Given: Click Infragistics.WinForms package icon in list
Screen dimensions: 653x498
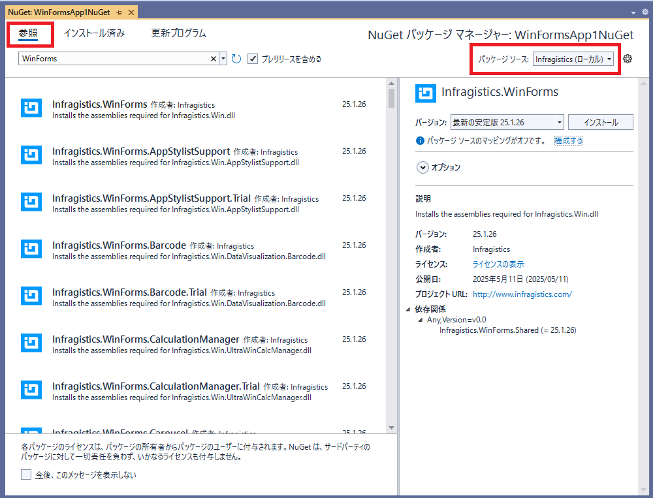Looking at the screenshot, I should [31, 108].
